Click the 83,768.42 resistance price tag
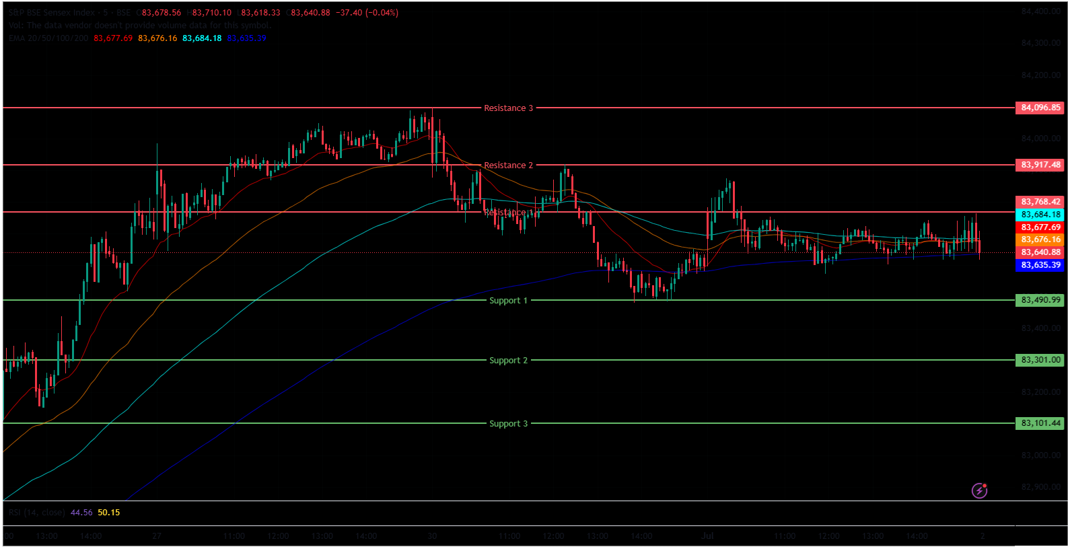 [1040, 202]
